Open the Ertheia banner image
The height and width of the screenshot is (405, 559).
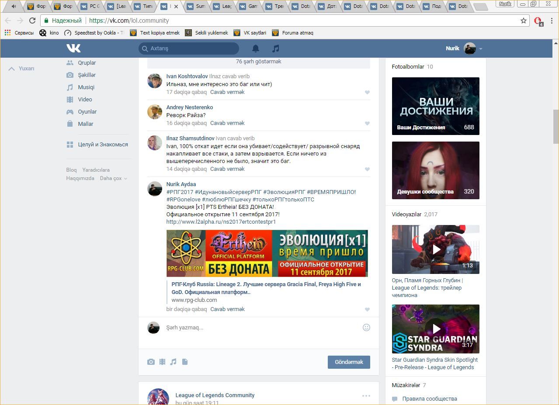click(x=267, y=253)
